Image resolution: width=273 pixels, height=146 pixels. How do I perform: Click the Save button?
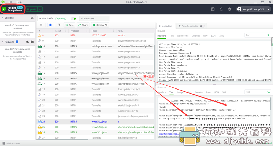pyautogui.click(x=70, y=25)
